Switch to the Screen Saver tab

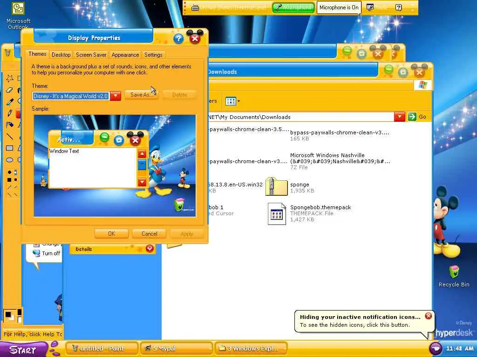pyautogui.click(x=91, y=55)
